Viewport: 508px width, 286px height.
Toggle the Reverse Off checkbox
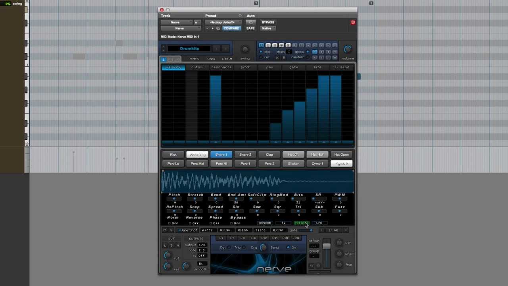pos(190,224)
